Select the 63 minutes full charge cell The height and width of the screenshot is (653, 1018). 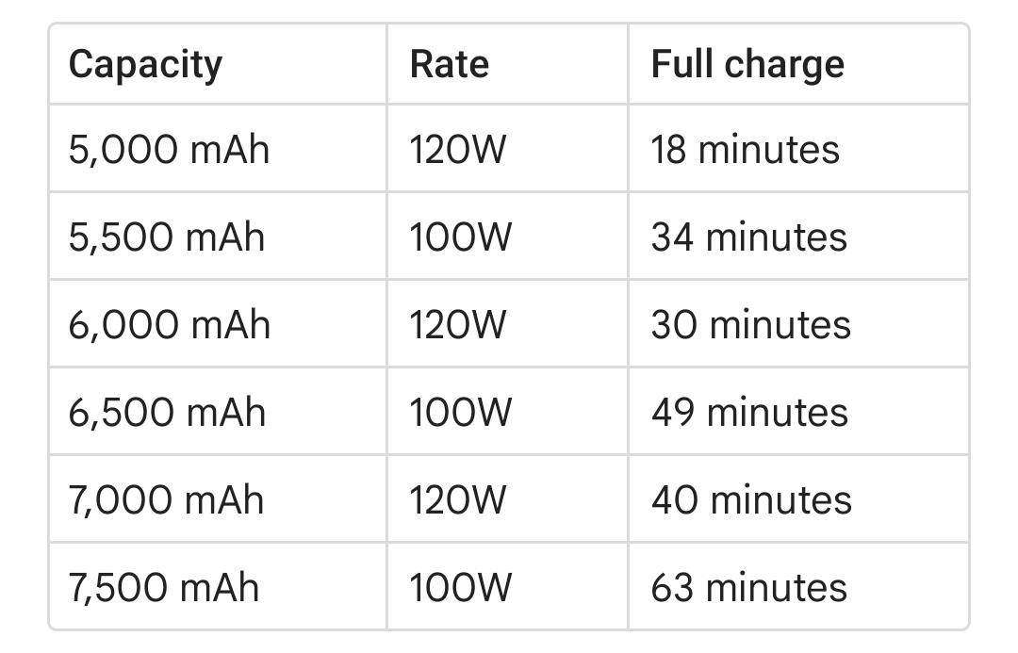748,587
